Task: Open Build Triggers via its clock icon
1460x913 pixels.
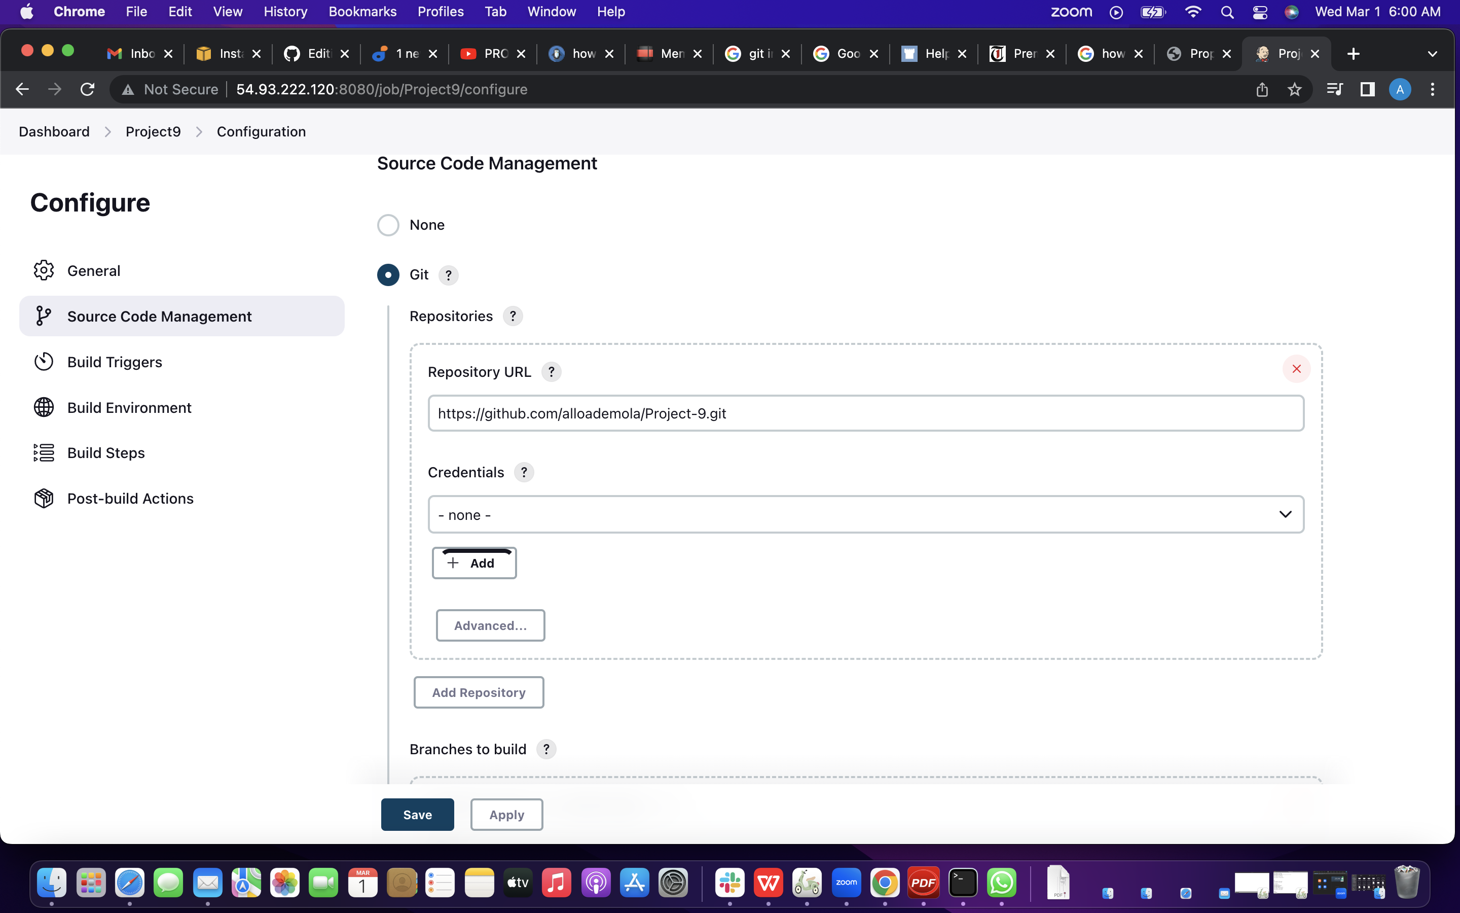Action: point(43,361)
